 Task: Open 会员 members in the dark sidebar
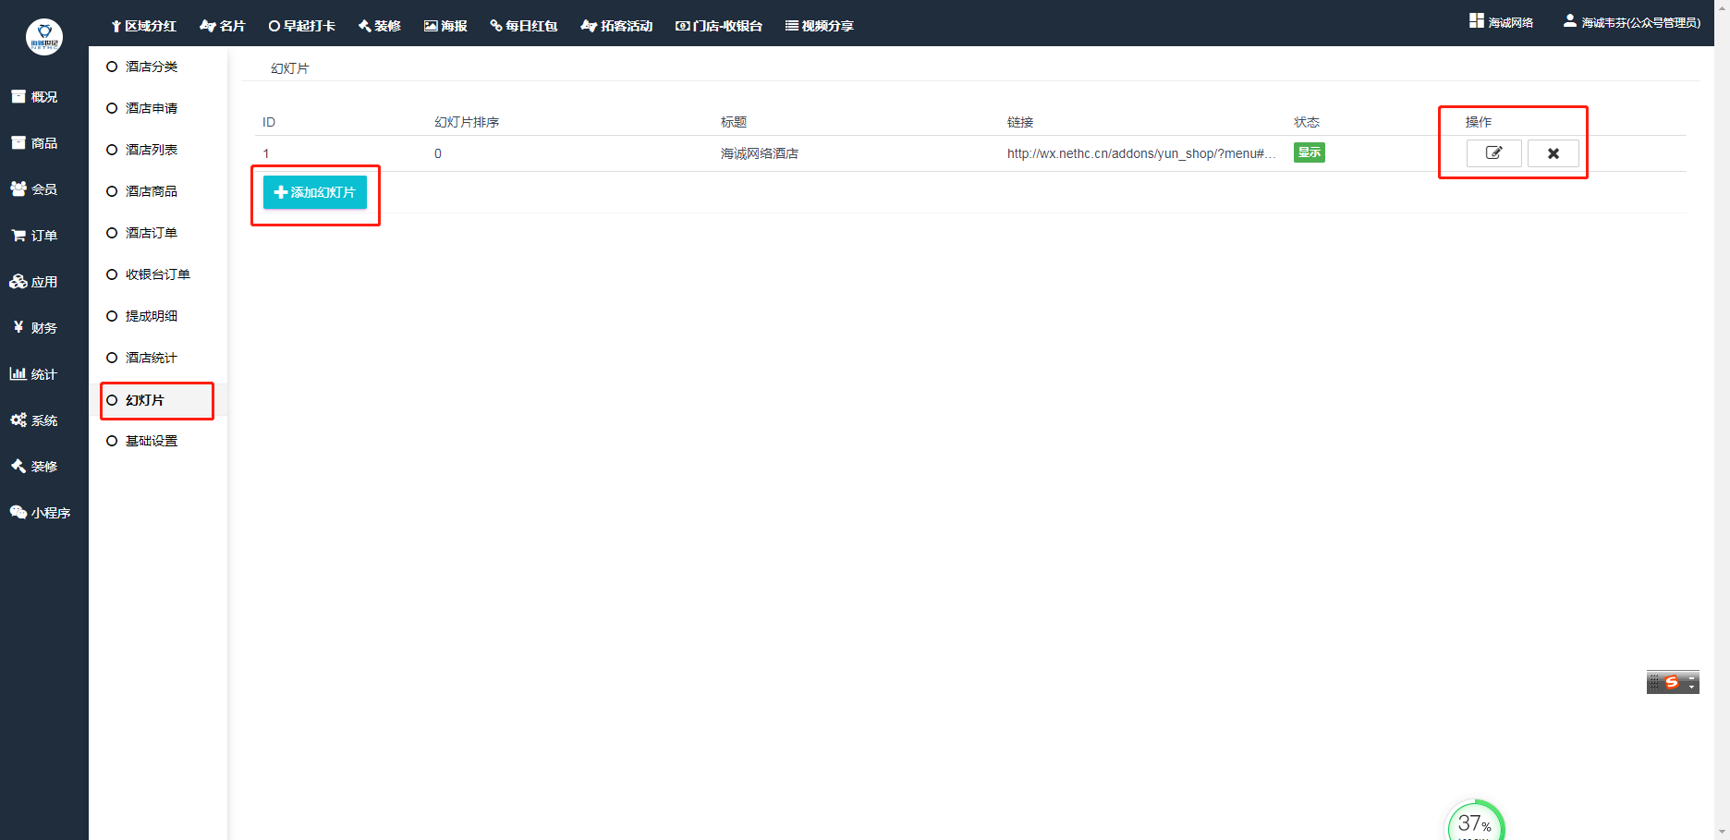(x=34, y=189)
